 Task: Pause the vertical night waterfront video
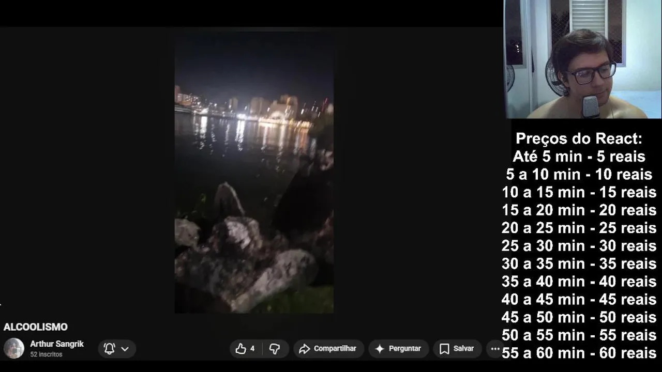[x=254, y=173]
